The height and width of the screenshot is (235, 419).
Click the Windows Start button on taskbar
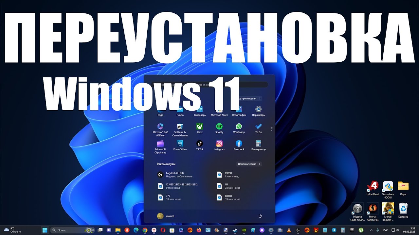coord(45,230)
